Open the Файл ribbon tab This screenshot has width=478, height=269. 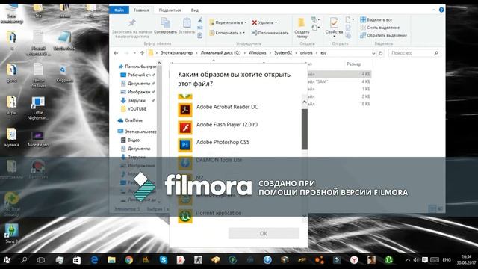click(119, 10)
